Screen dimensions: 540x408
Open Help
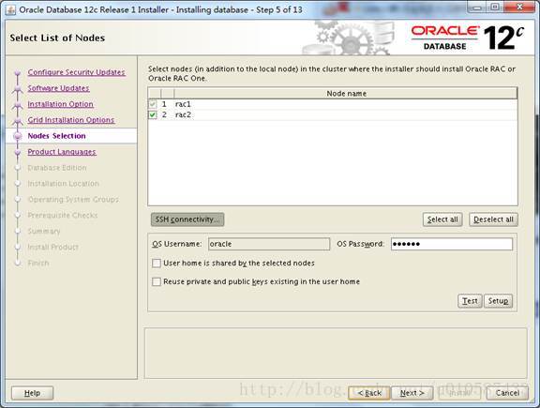33,393
